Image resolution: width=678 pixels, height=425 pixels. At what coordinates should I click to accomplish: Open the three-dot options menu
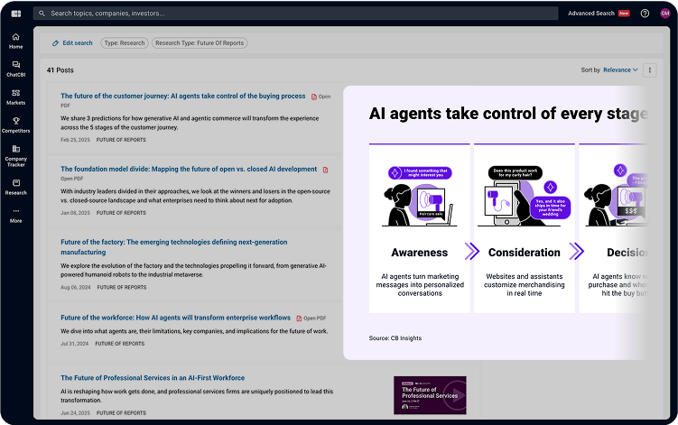[x=650, y=69]
